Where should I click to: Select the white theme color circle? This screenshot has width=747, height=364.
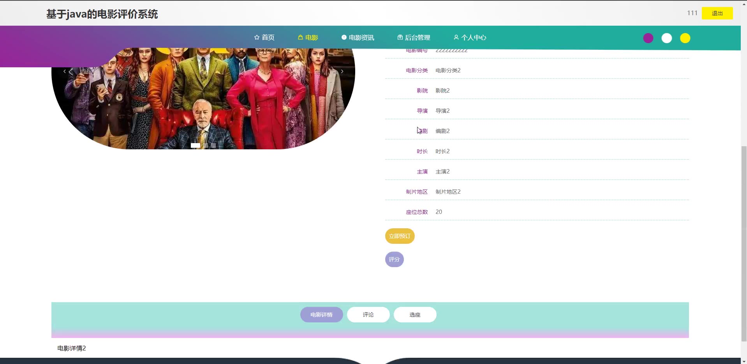coord(667,38)
